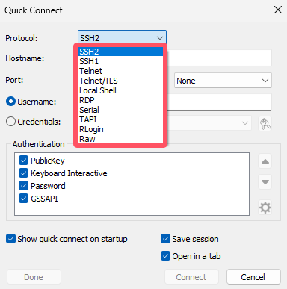Click the Cancel button

(253, 277)
